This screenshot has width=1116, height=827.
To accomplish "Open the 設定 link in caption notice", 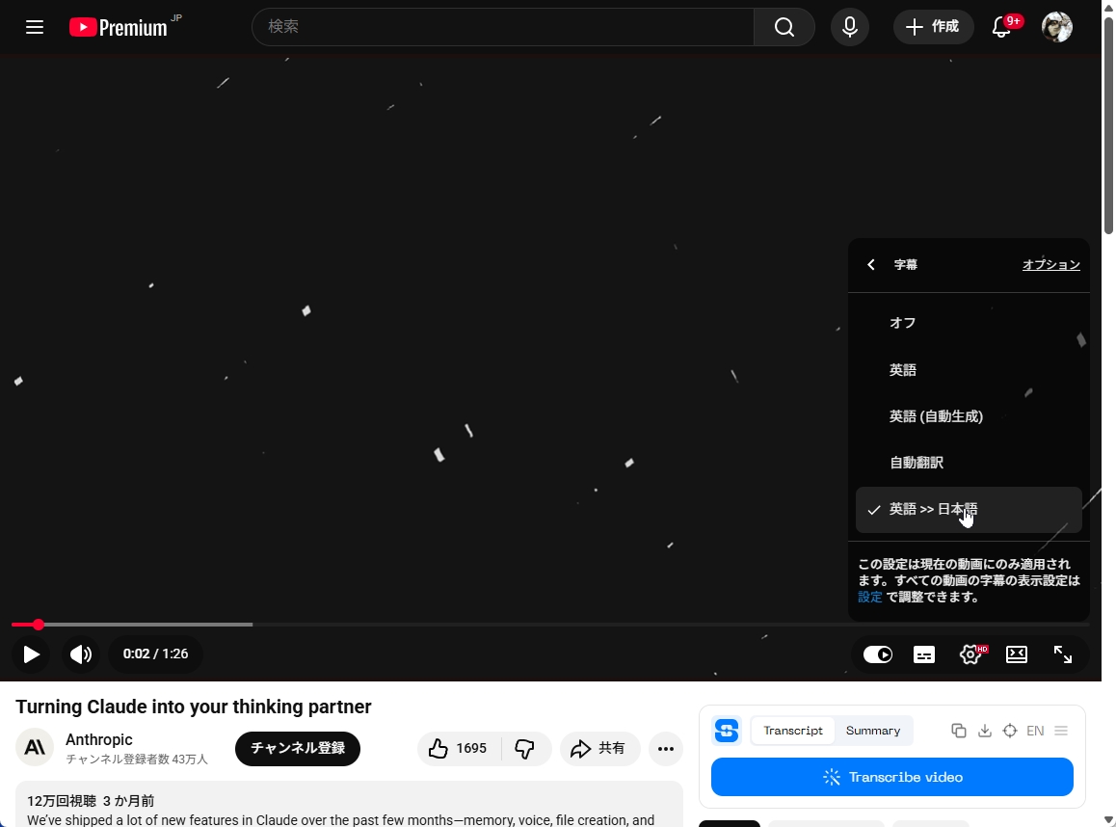I will click(869, 597).
